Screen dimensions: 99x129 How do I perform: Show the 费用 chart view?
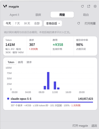click(x=20, y=62)
